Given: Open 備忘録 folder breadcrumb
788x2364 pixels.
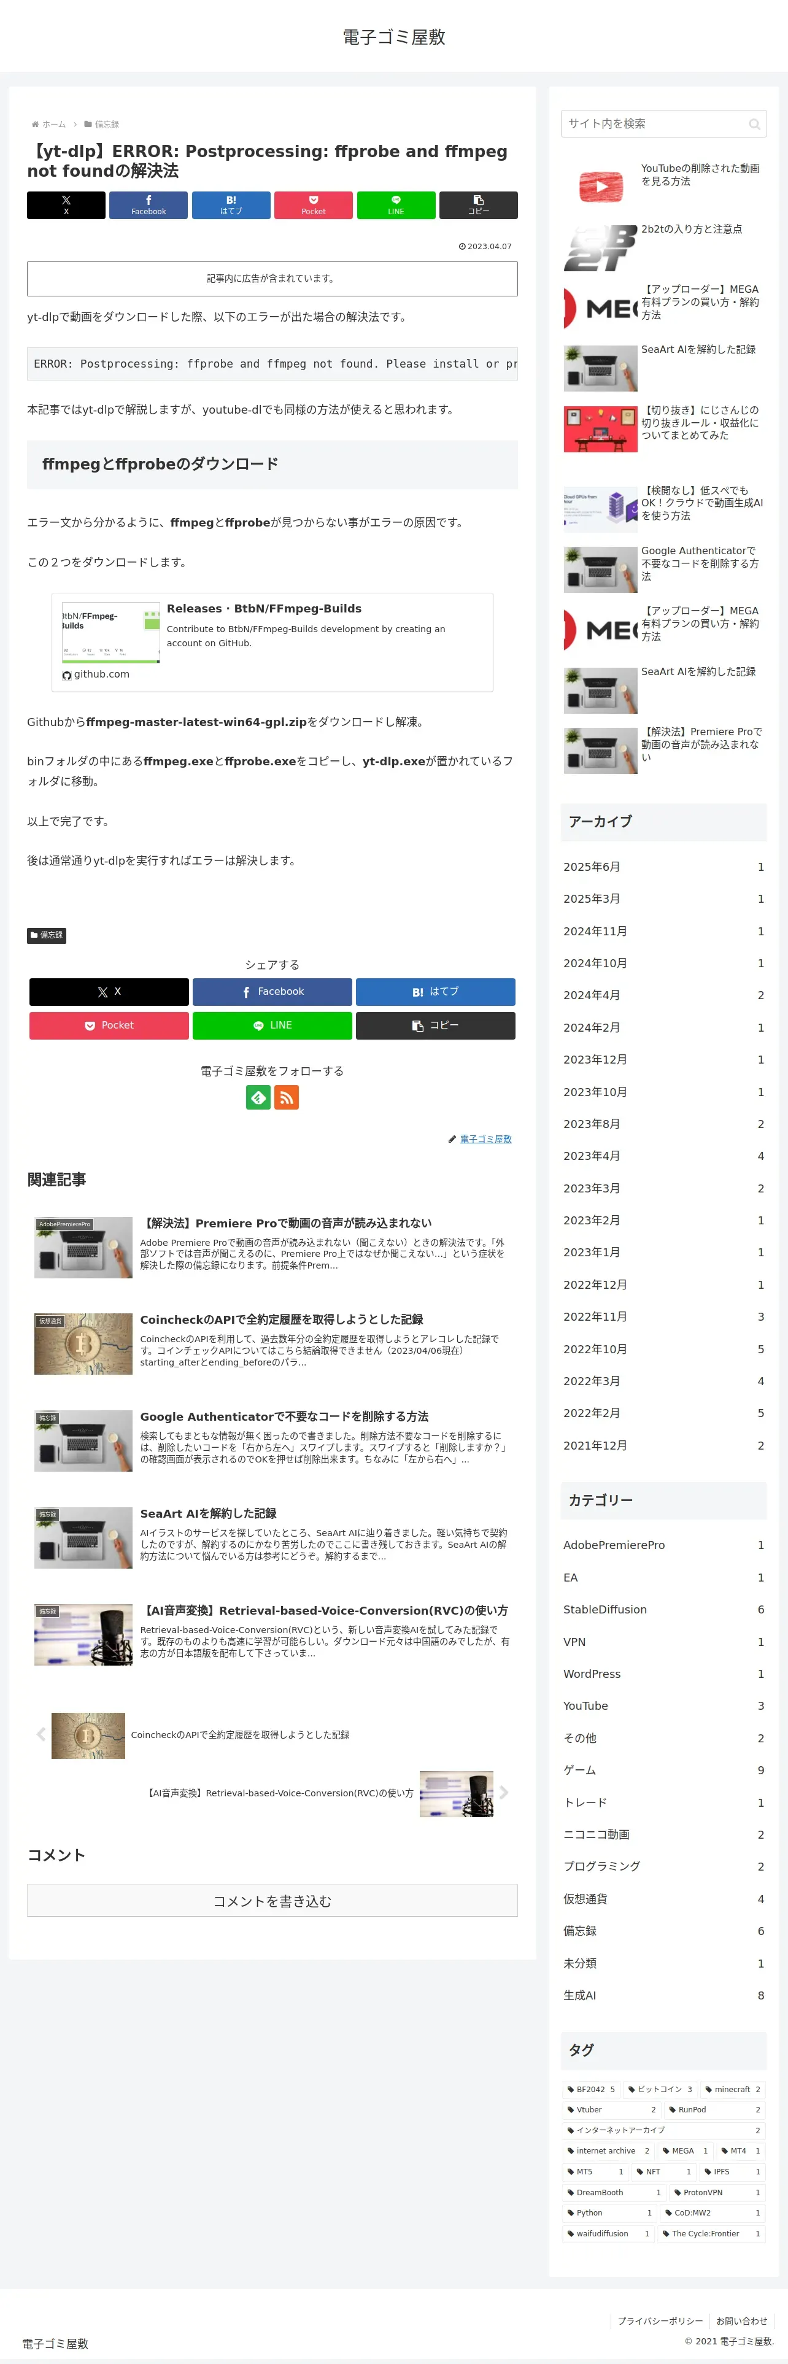Looking at the screenshot, I should pos(102,124).
